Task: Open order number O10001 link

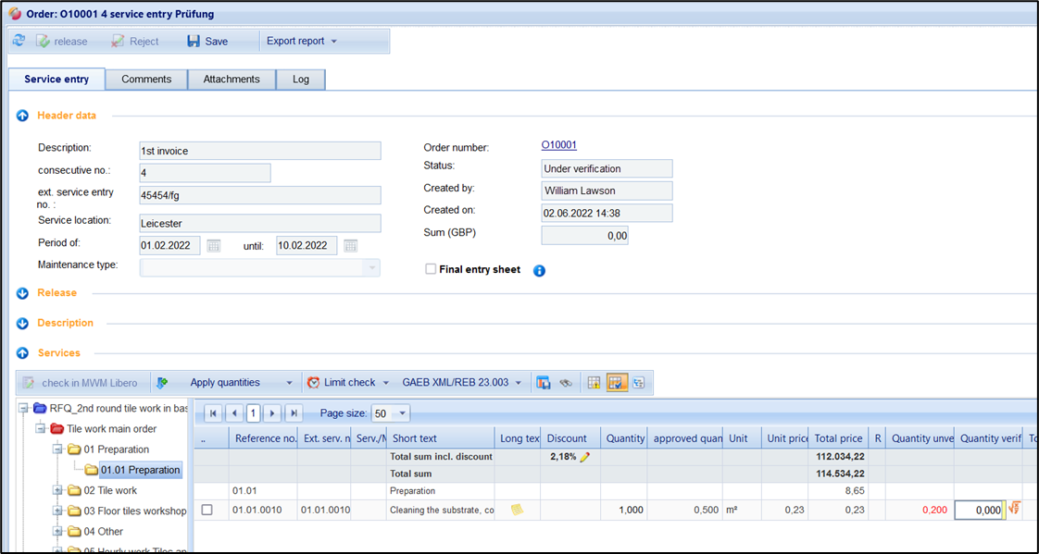Action: coord(558,145)
